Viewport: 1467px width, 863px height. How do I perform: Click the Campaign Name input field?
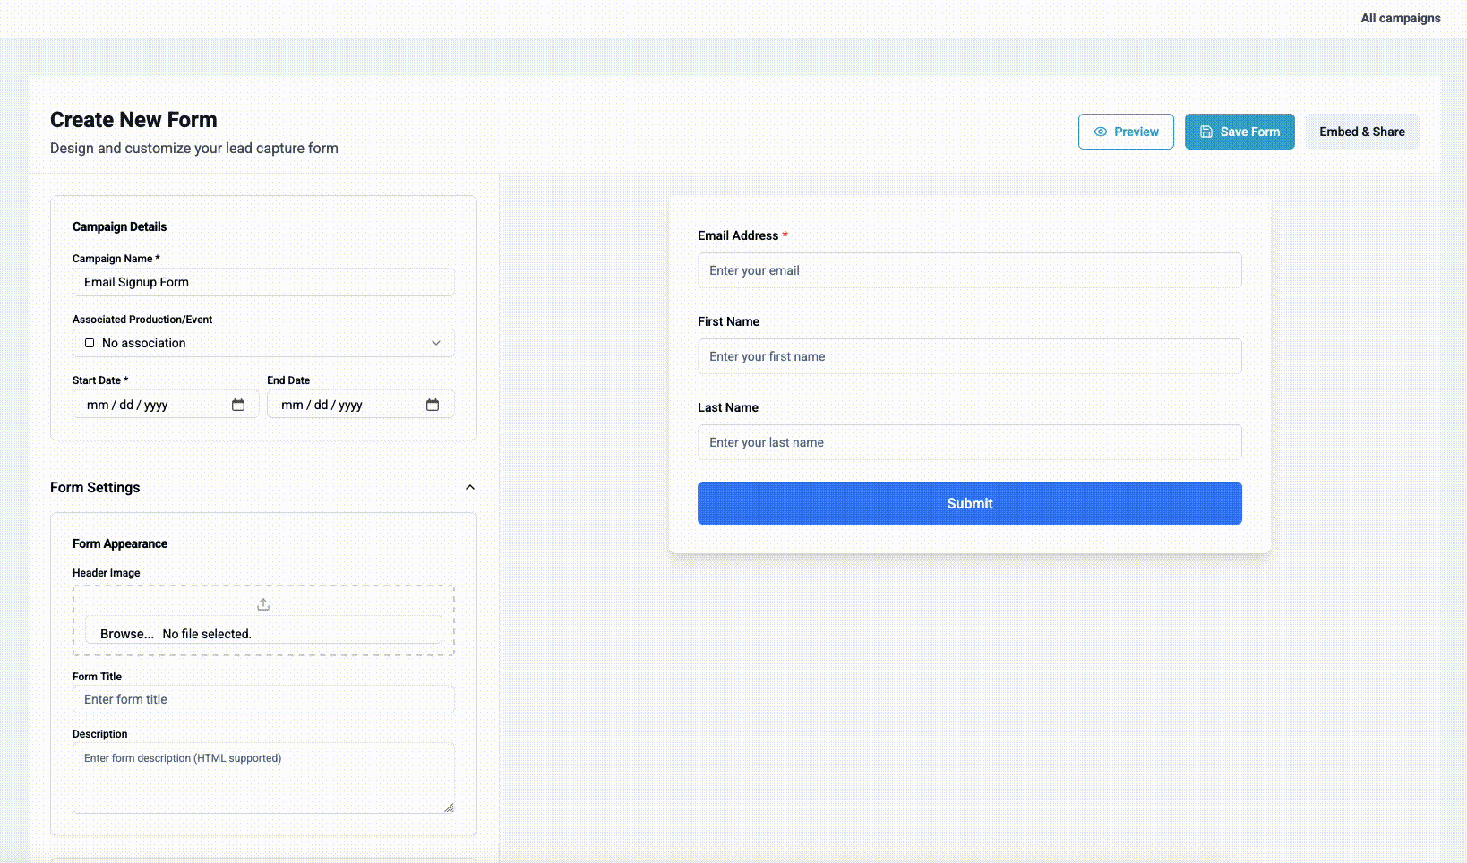pyautogui.click(x=263, y=282)
